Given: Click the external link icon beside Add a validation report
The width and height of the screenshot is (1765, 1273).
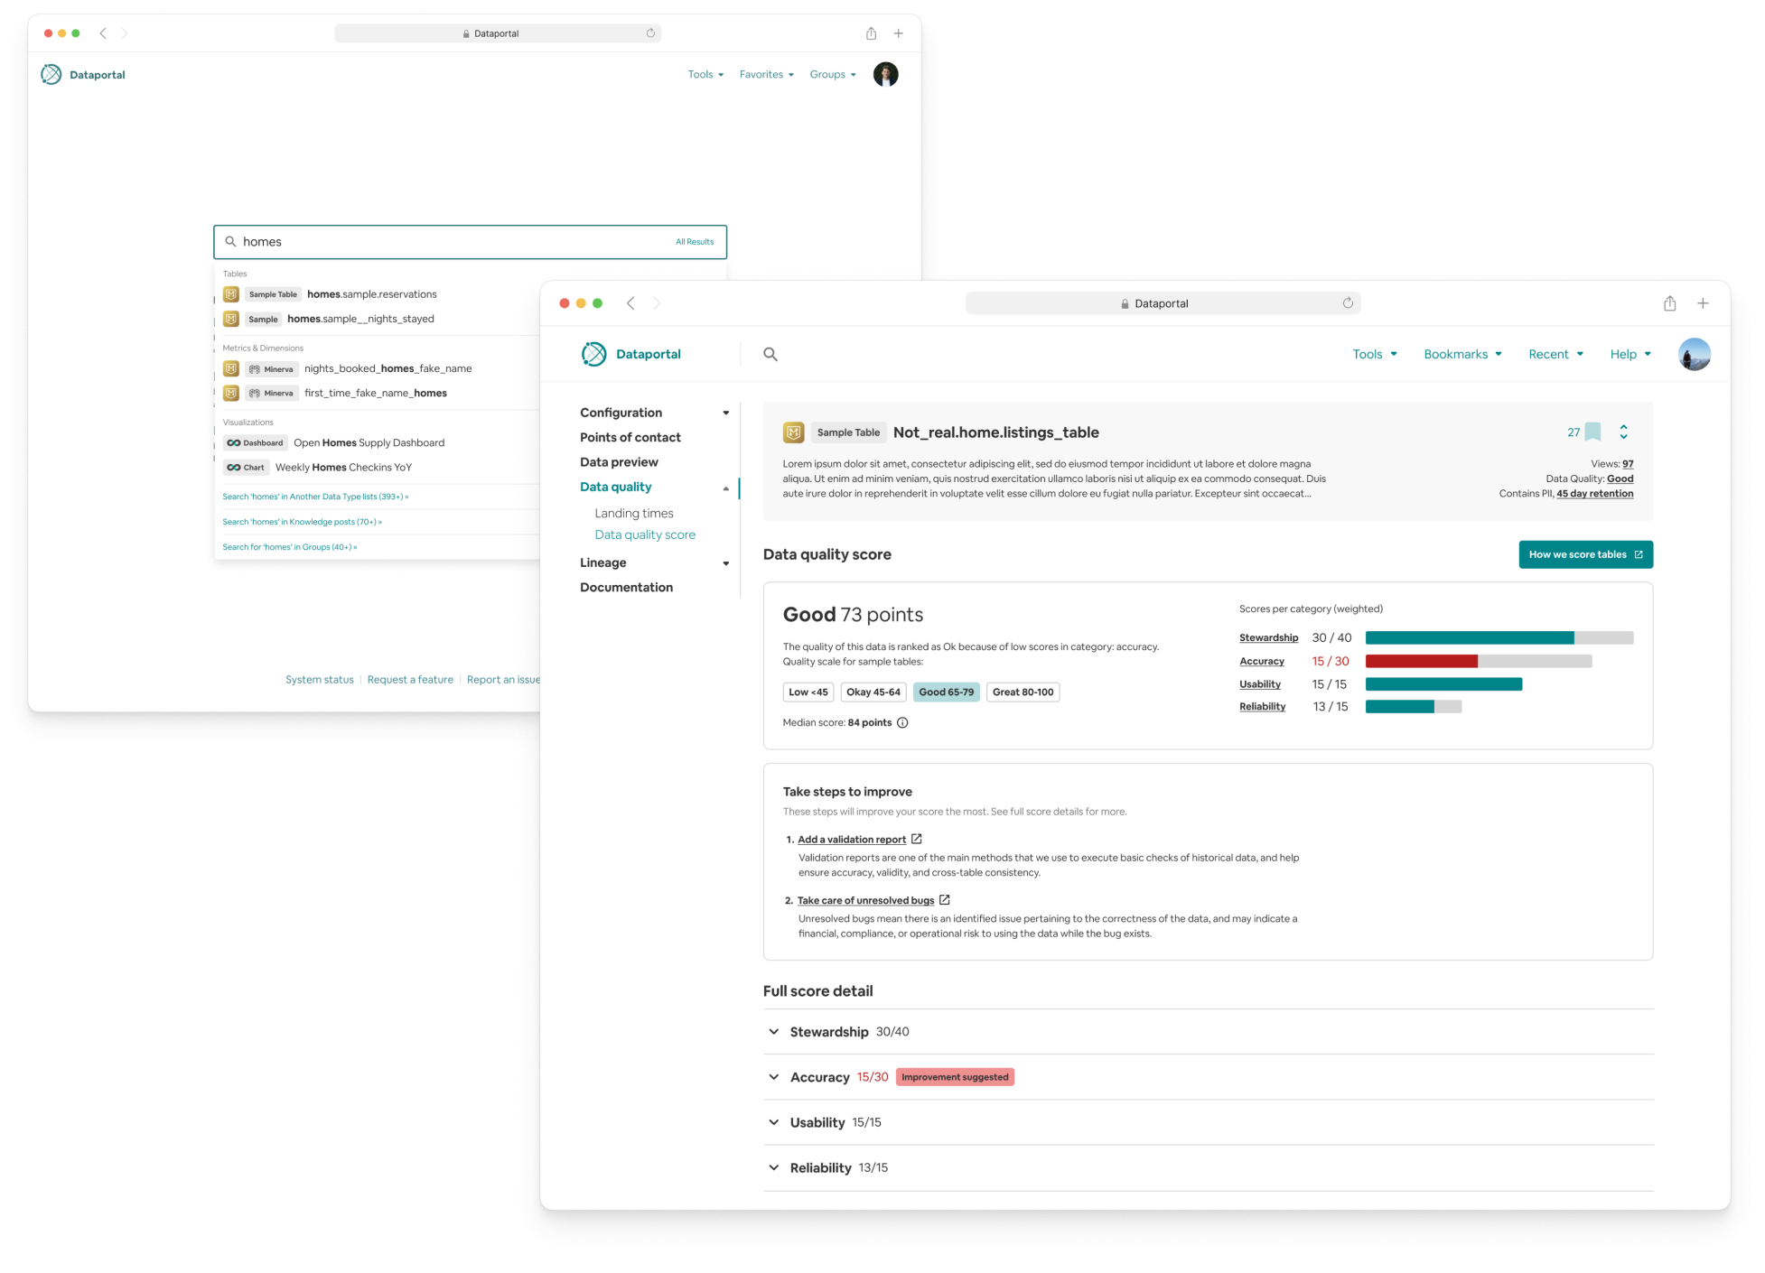Looking at the screenshot, I should point(917,840).
